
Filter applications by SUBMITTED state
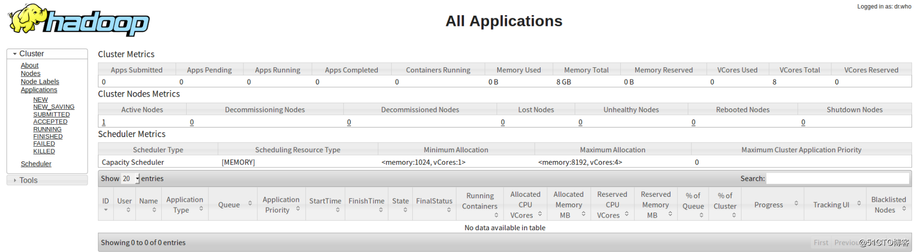click(x=52, y=114)
